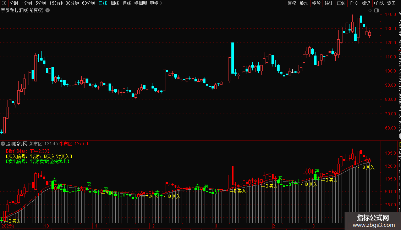Click the 75.00 indicator axis label
The width and height of the screenshot is (401, 230).
390,205
